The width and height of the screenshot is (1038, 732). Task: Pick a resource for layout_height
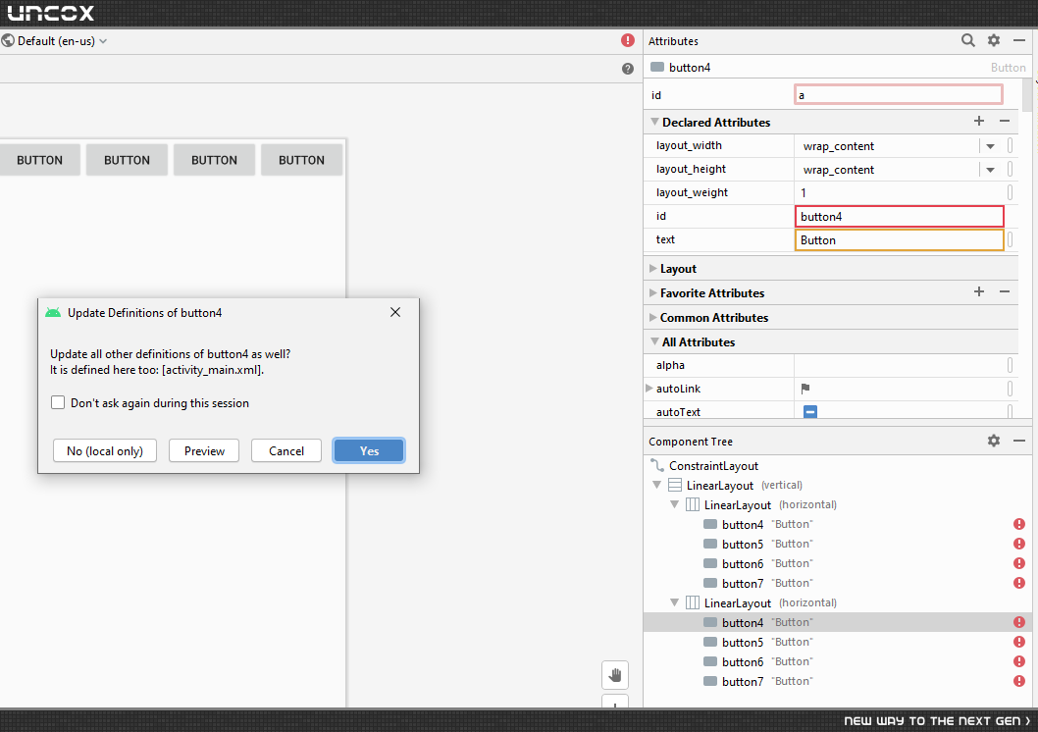click(1010, 170)
